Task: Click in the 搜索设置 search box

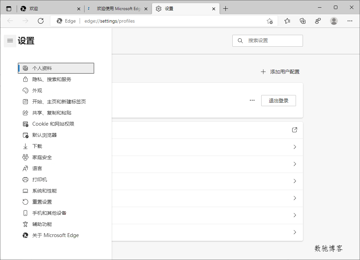Action: (x=267, y=41)
